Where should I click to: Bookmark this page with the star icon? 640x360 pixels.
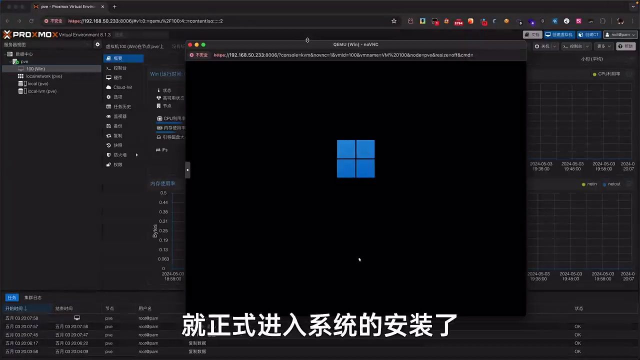(394, 21)
